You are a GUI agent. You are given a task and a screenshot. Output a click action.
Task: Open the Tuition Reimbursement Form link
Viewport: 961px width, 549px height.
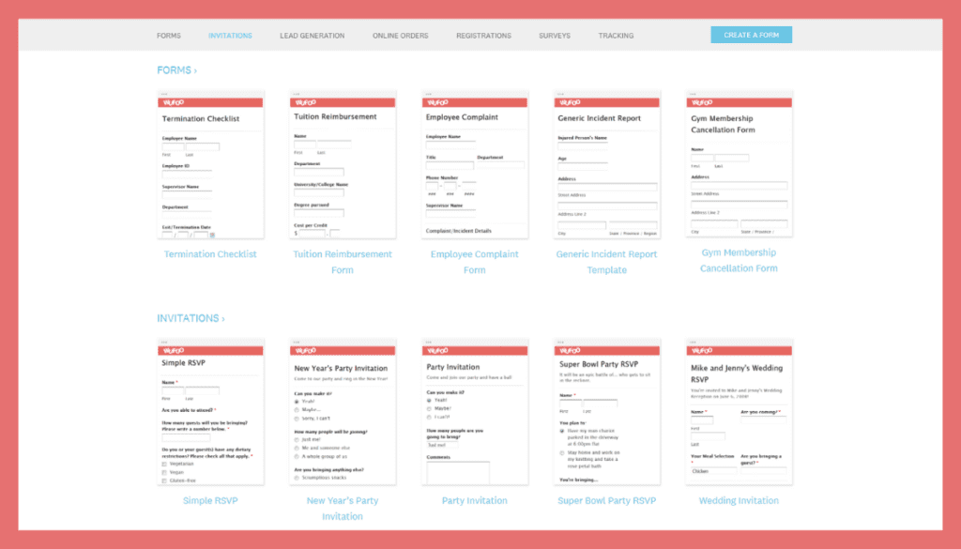343,262
